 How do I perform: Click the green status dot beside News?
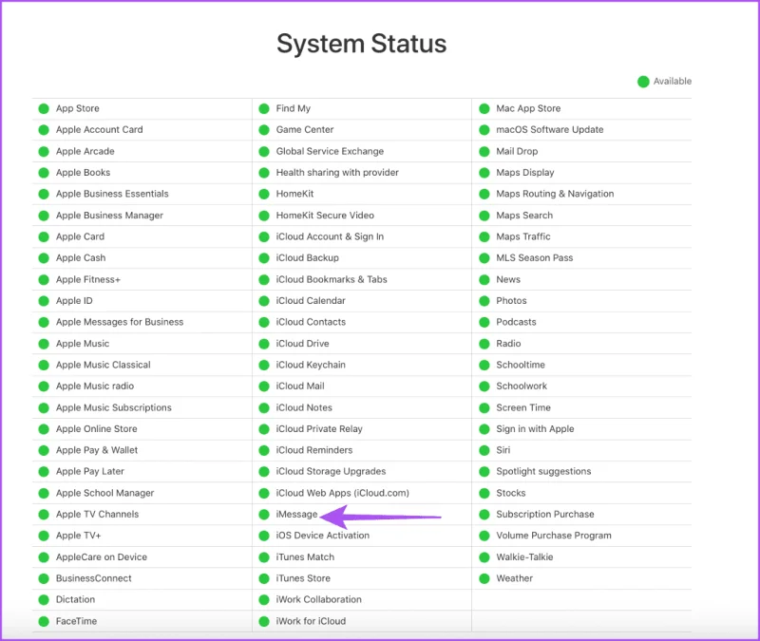coord(484,279)
